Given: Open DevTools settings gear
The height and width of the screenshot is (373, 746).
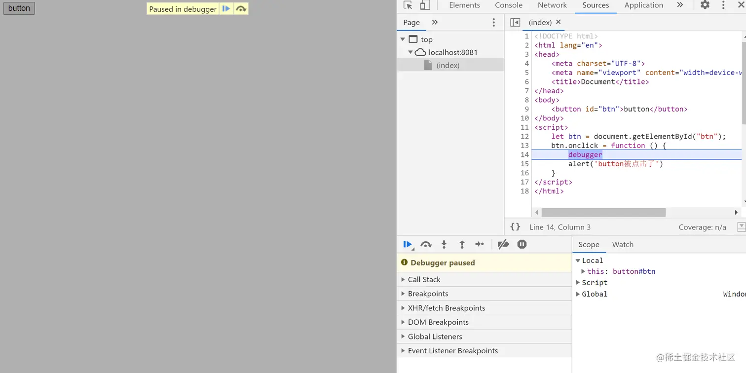Looking at the screenshot, I should pyautogui.click(x=705, y=5).
